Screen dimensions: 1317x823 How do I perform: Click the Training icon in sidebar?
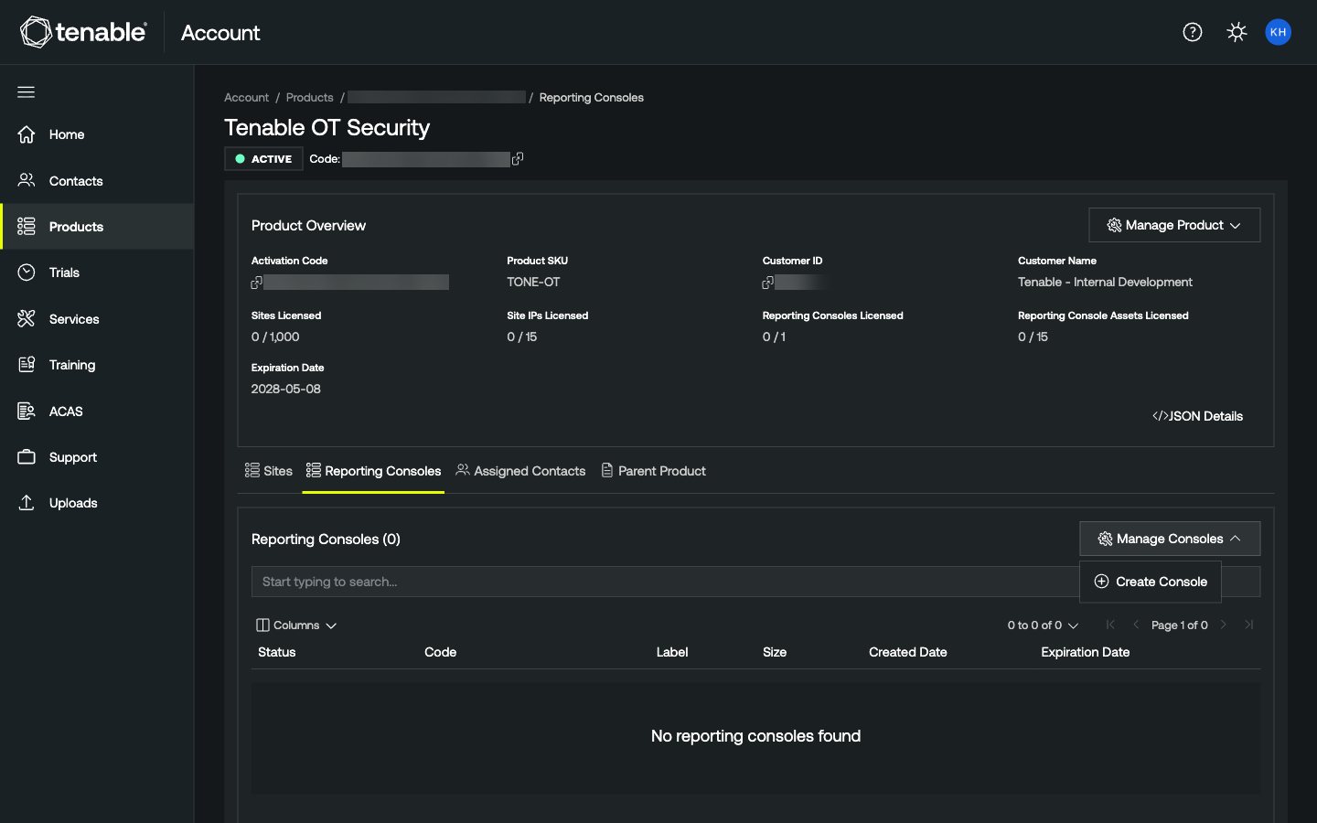(x=27, y=365)
